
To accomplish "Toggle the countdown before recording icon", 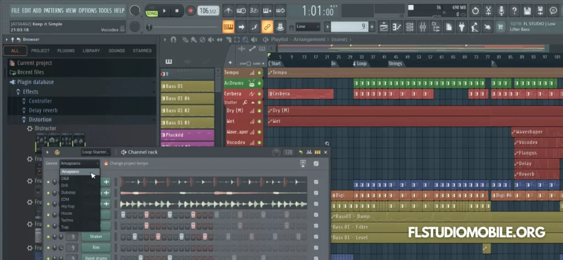I will (x=254, y=11).
